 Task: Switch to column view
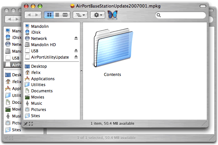[65, 15]
